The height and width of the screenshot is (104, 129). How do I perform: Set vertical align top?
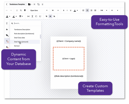(46, 16)
